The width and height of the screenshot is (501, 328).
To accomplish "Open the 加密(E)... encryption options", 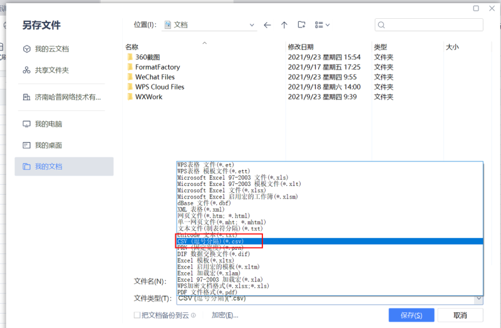I will 225,315.
